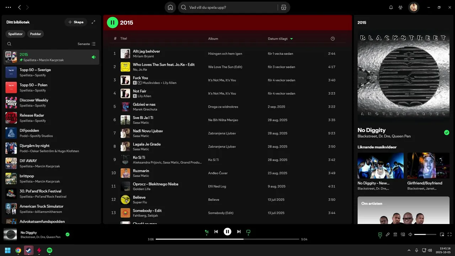This screenshot has height=256, width=455.
Task: Open the friend activity icon
Action: 401,7
